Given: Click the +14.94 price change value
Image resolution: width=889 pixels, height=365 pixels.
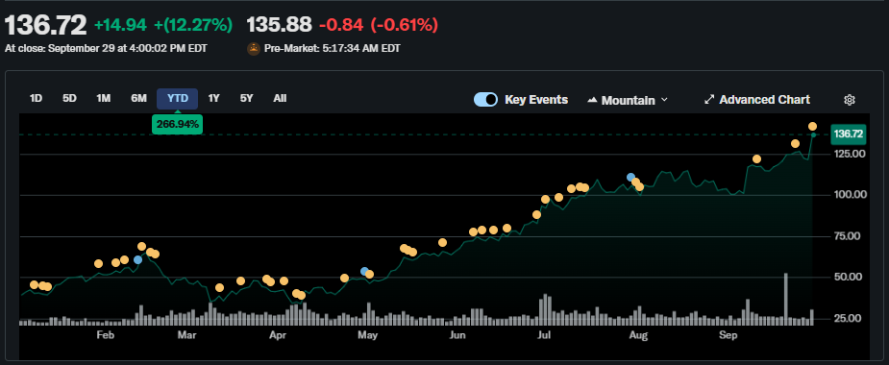Looking at the screenshot, I should click(x=120, y=25).
